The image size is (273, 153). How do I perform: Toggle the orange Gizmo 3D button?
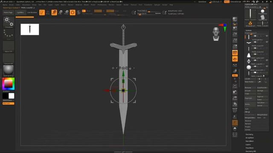click(73, 12)
